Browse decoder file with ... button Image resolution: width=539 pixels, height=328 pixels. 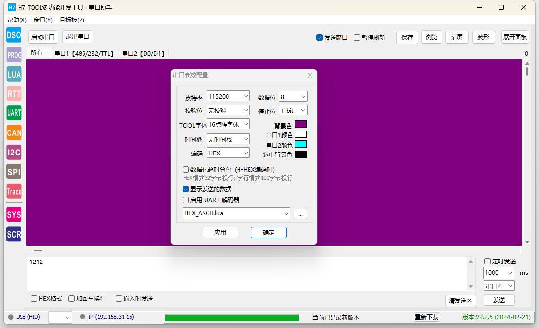[300, 214]
